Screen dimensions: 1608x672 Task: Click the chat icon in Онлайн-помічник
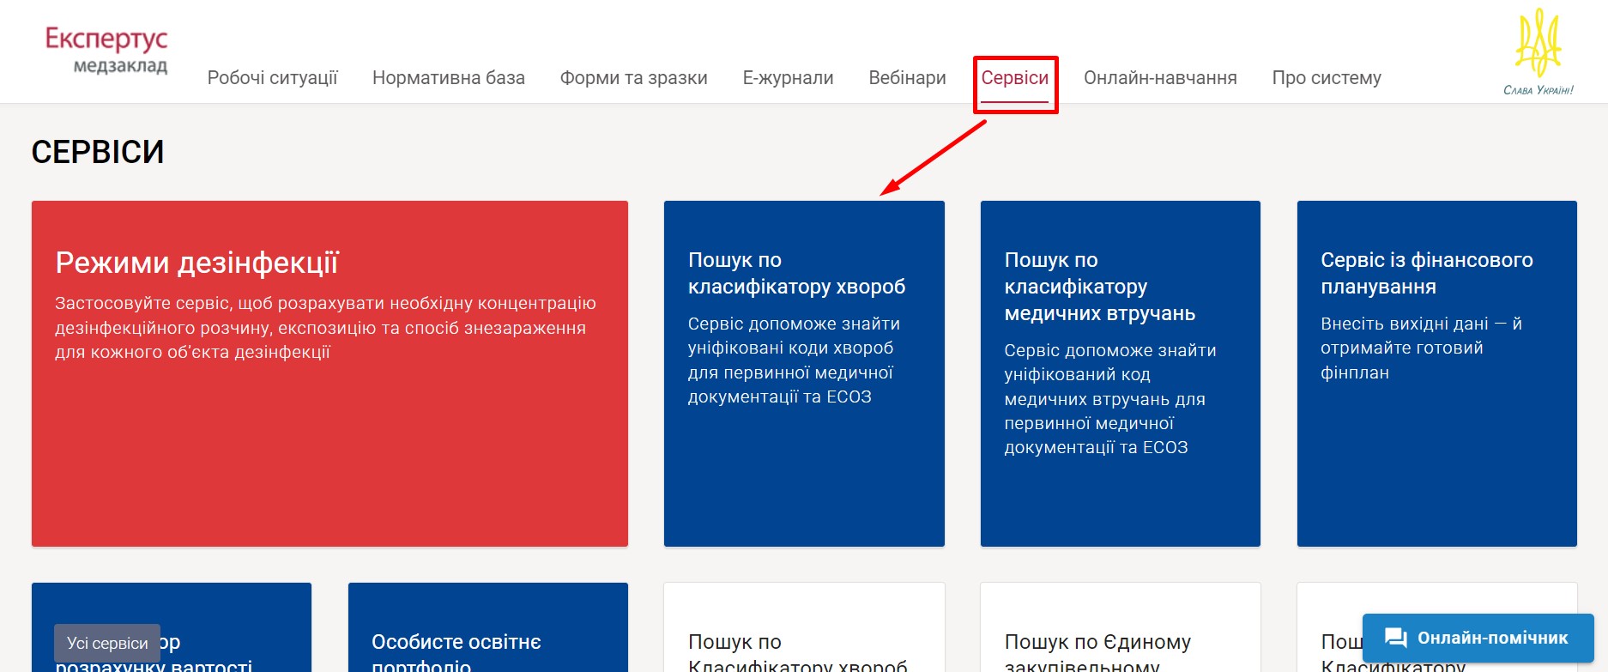1395,638
